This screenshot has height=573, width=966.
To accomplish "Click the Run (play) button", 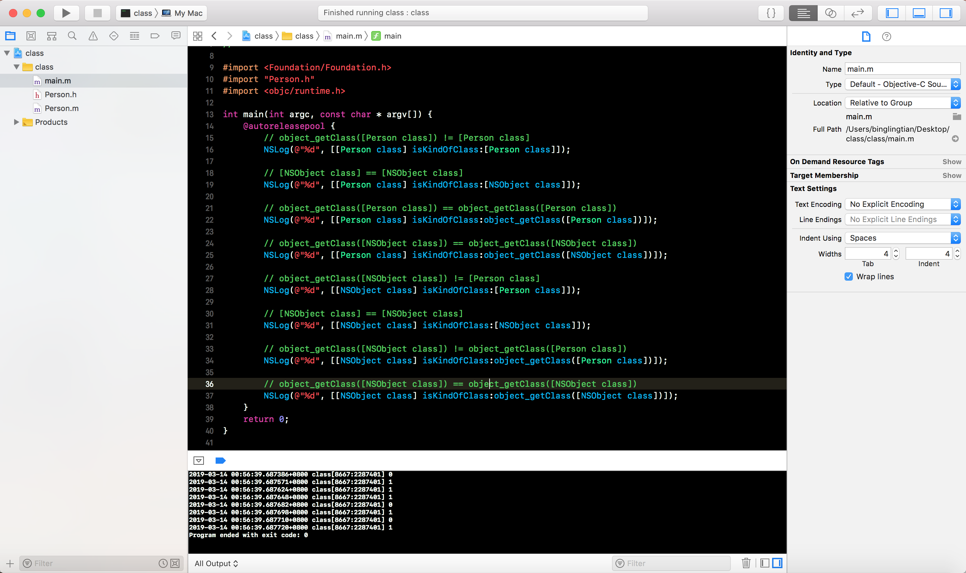I will click(x=66, y=13).
